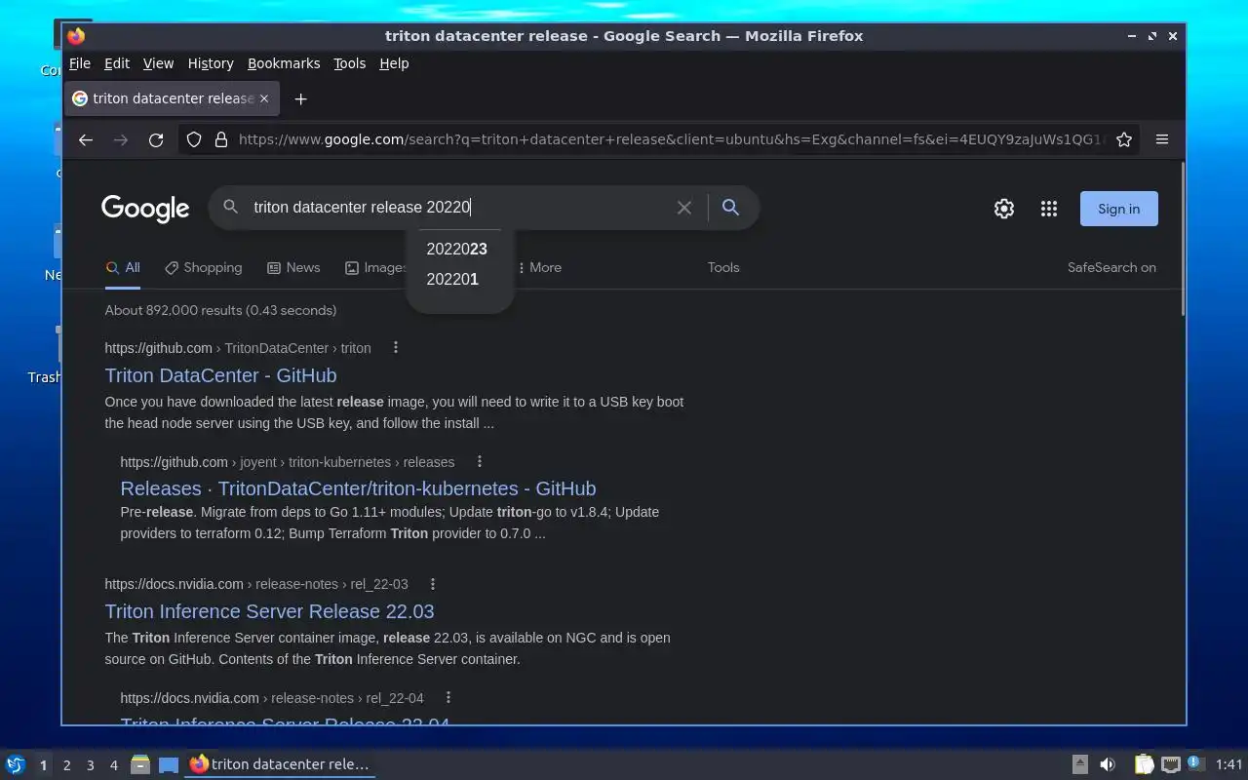
Task: Open the Edit menu
Action: coord(117,63)
